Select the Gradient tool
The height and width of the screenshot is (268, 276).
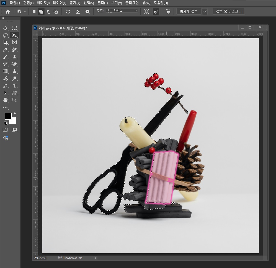[5, 71]
